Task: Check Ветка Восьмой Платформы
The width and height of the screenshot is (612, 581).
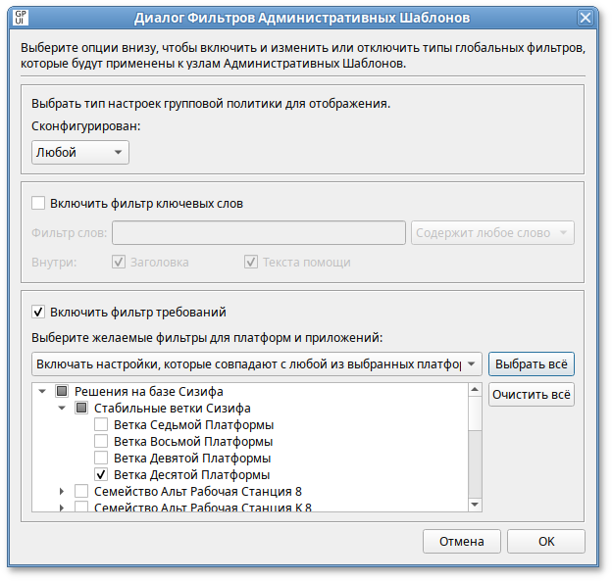Action: [x=101, y=442]
